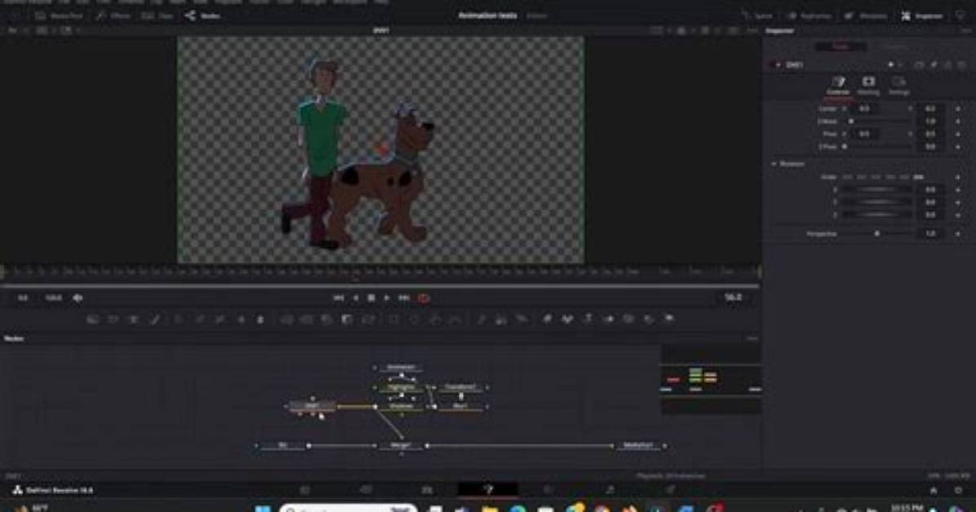Click the node navigator thumbnail
This screenshot has width=976, height=512.
click(x=710, y=379)
